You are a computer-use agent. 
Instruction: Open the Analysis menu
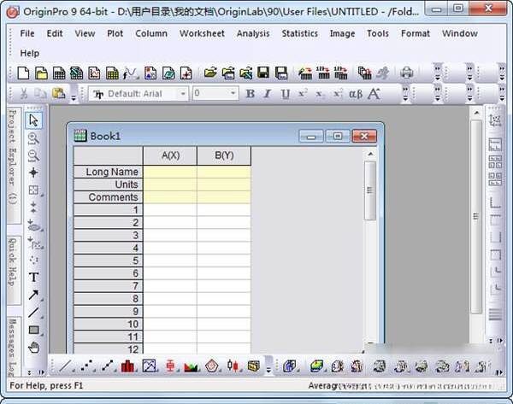pyautogui.click(x=253, y=33)
